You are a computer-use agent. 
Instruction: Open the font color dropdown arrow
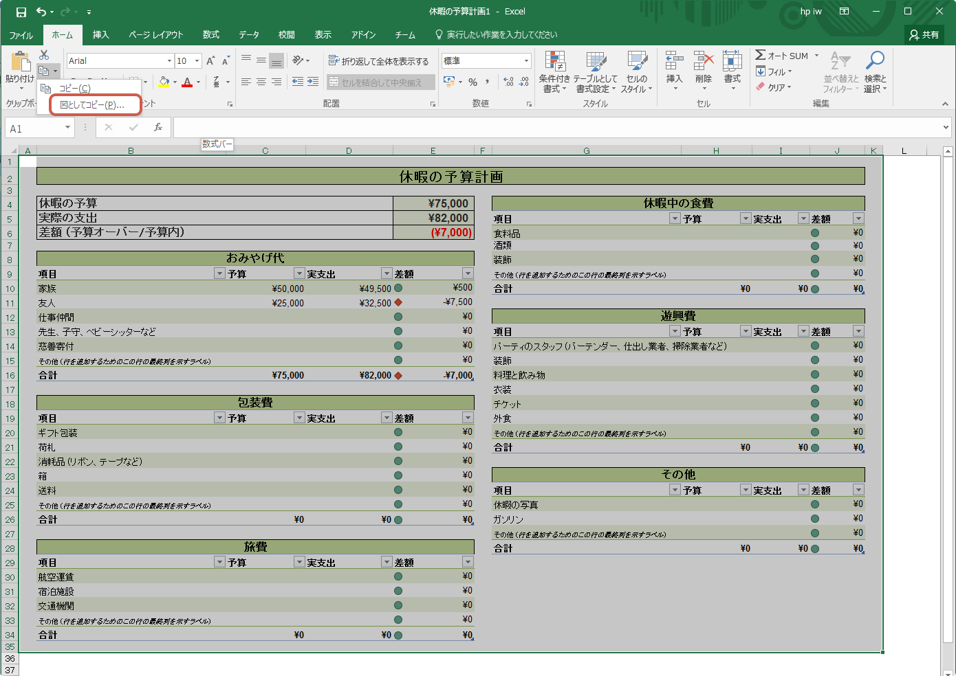click(x=198, y=82)
